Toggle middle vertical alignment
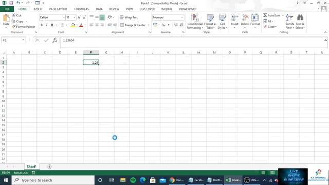Viewport: 329px width, 185px height. pos(97,17)
